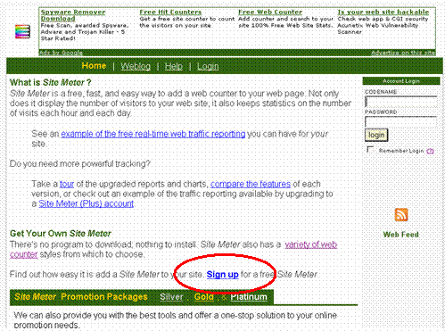Viewport: 445px width, 331px height.
Task: Open the Free Web Counter ad link
Action: coord(270,12)
